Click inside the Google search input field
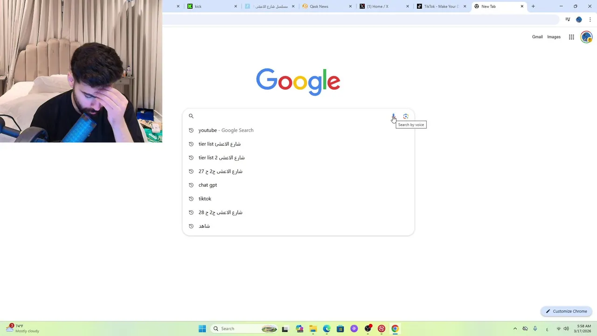This screenshot has width=597, height=336. point(292,116)
